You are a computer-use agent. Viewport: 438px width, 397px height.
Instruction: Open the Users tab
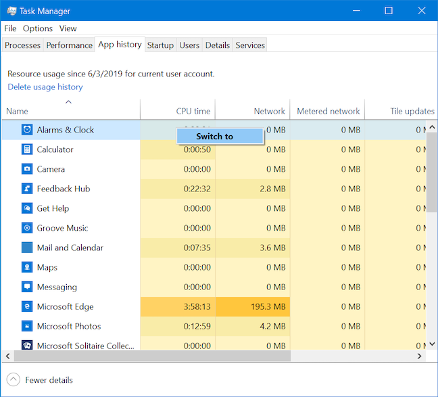[189, 45]
